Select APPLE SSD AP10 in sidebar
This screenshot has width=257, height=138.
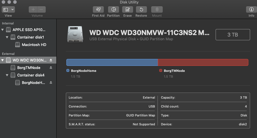(29, 30)
